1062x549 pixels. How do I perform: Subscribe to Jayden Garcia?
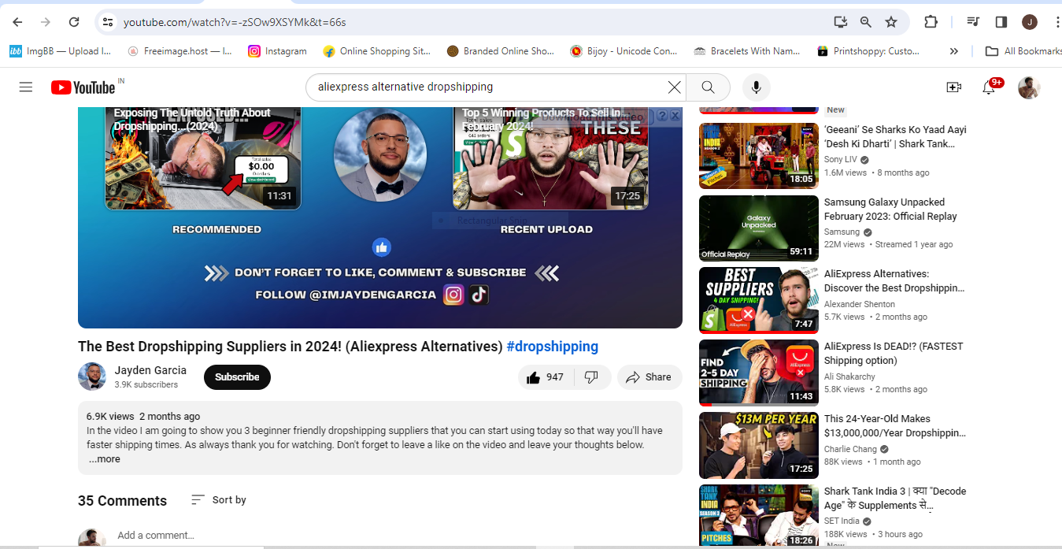tap(237, 377)
